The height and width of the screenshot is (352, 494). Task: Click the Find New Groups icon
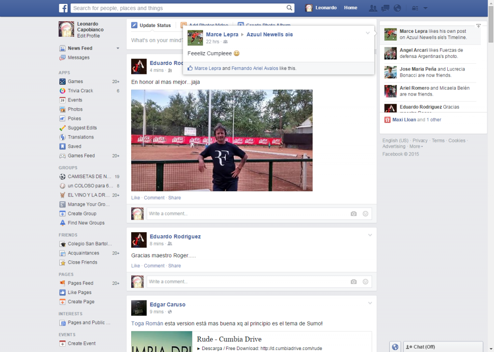coord(62,223)
